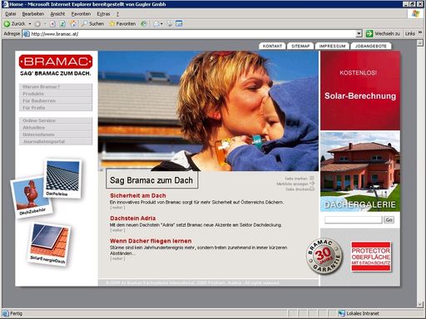Open the Mail button dropdown arrow
The width and height of the screenshot is (426, 319).
coord(161,24)
